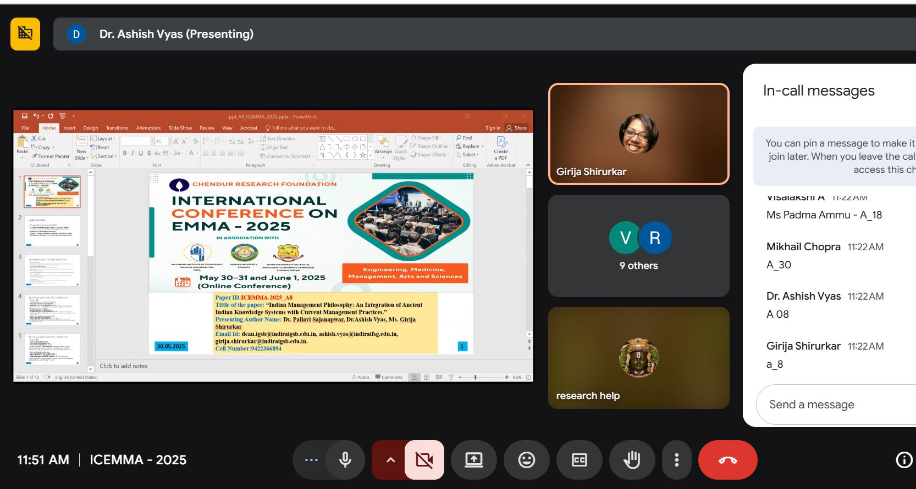Select slide 3 thumbnail in PowerPoint
This screenshot has width=916, height=489.
tap(52, 271)
